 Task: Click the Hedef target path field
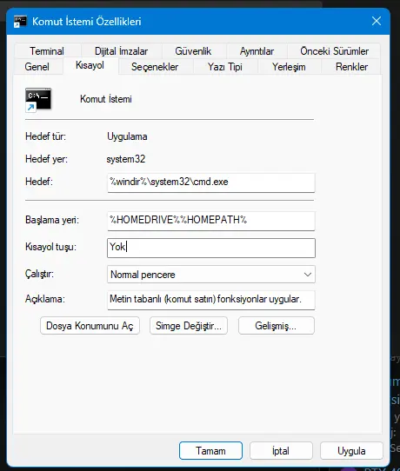(211, 182)
